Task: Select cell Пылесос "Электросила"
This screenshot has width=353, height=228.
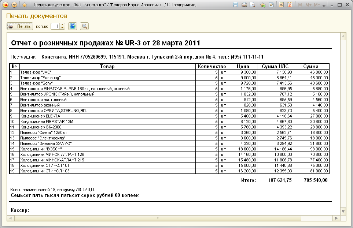Action: point(107,138)
